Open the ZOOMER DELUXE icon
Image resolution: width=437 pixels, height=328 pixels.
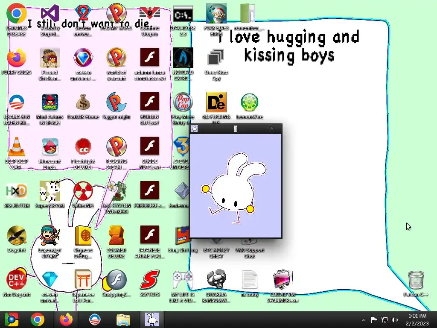pyautogui.click(x=117, y=235)
